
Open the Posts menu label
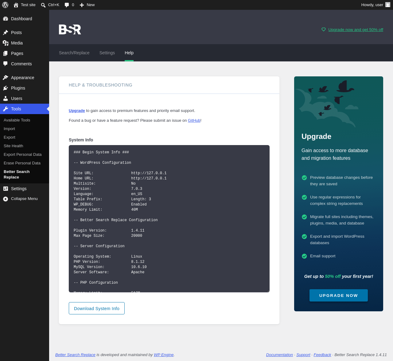(16, 33)
